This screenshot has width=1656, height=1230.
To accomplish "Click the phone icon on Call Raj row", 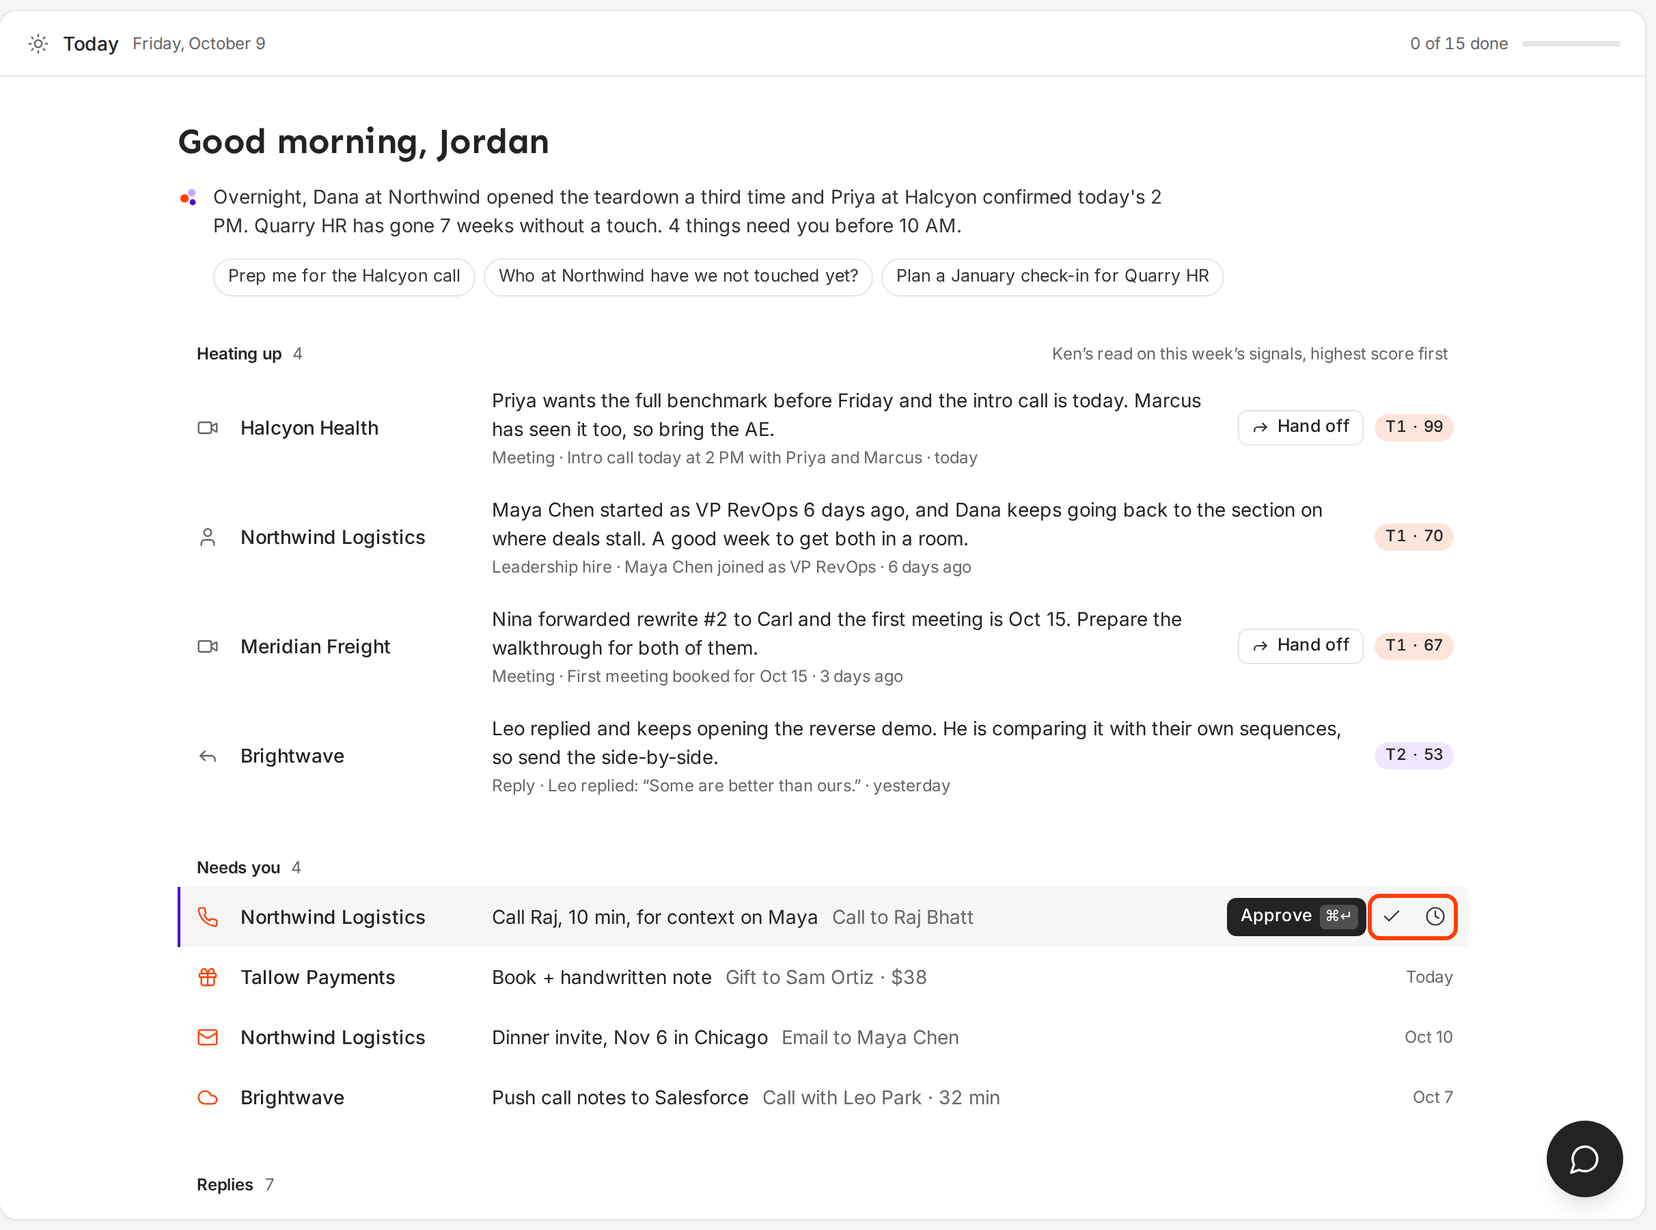I will pos(208,917).
